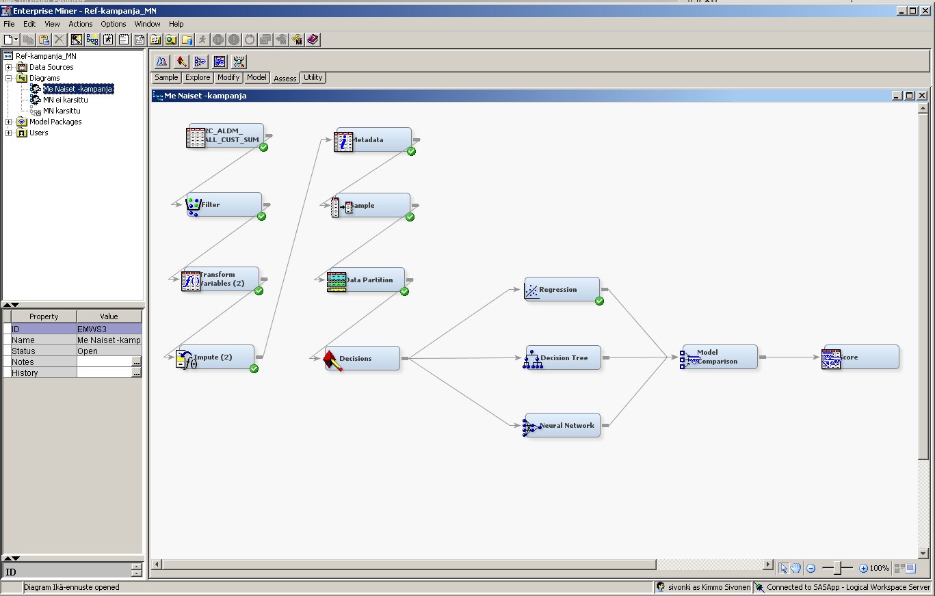Click the magnifier Explore toolbar icon

[x=170, y=40]
